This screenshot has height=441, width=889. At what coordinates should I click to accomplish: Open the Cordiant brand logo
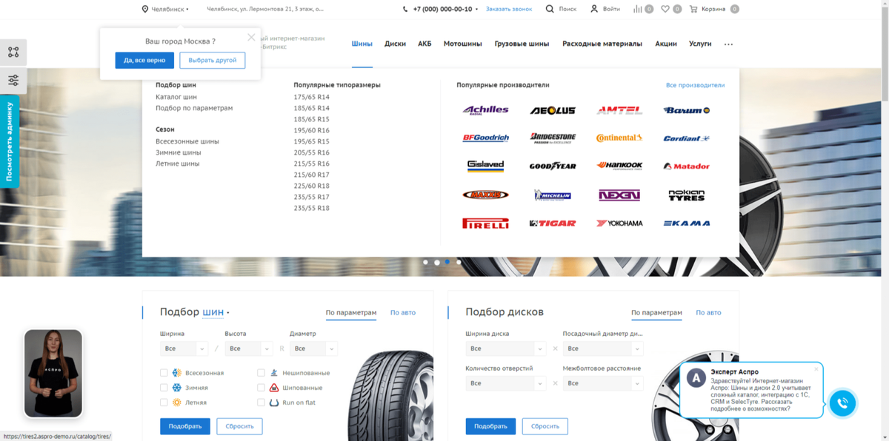[687, 138]
